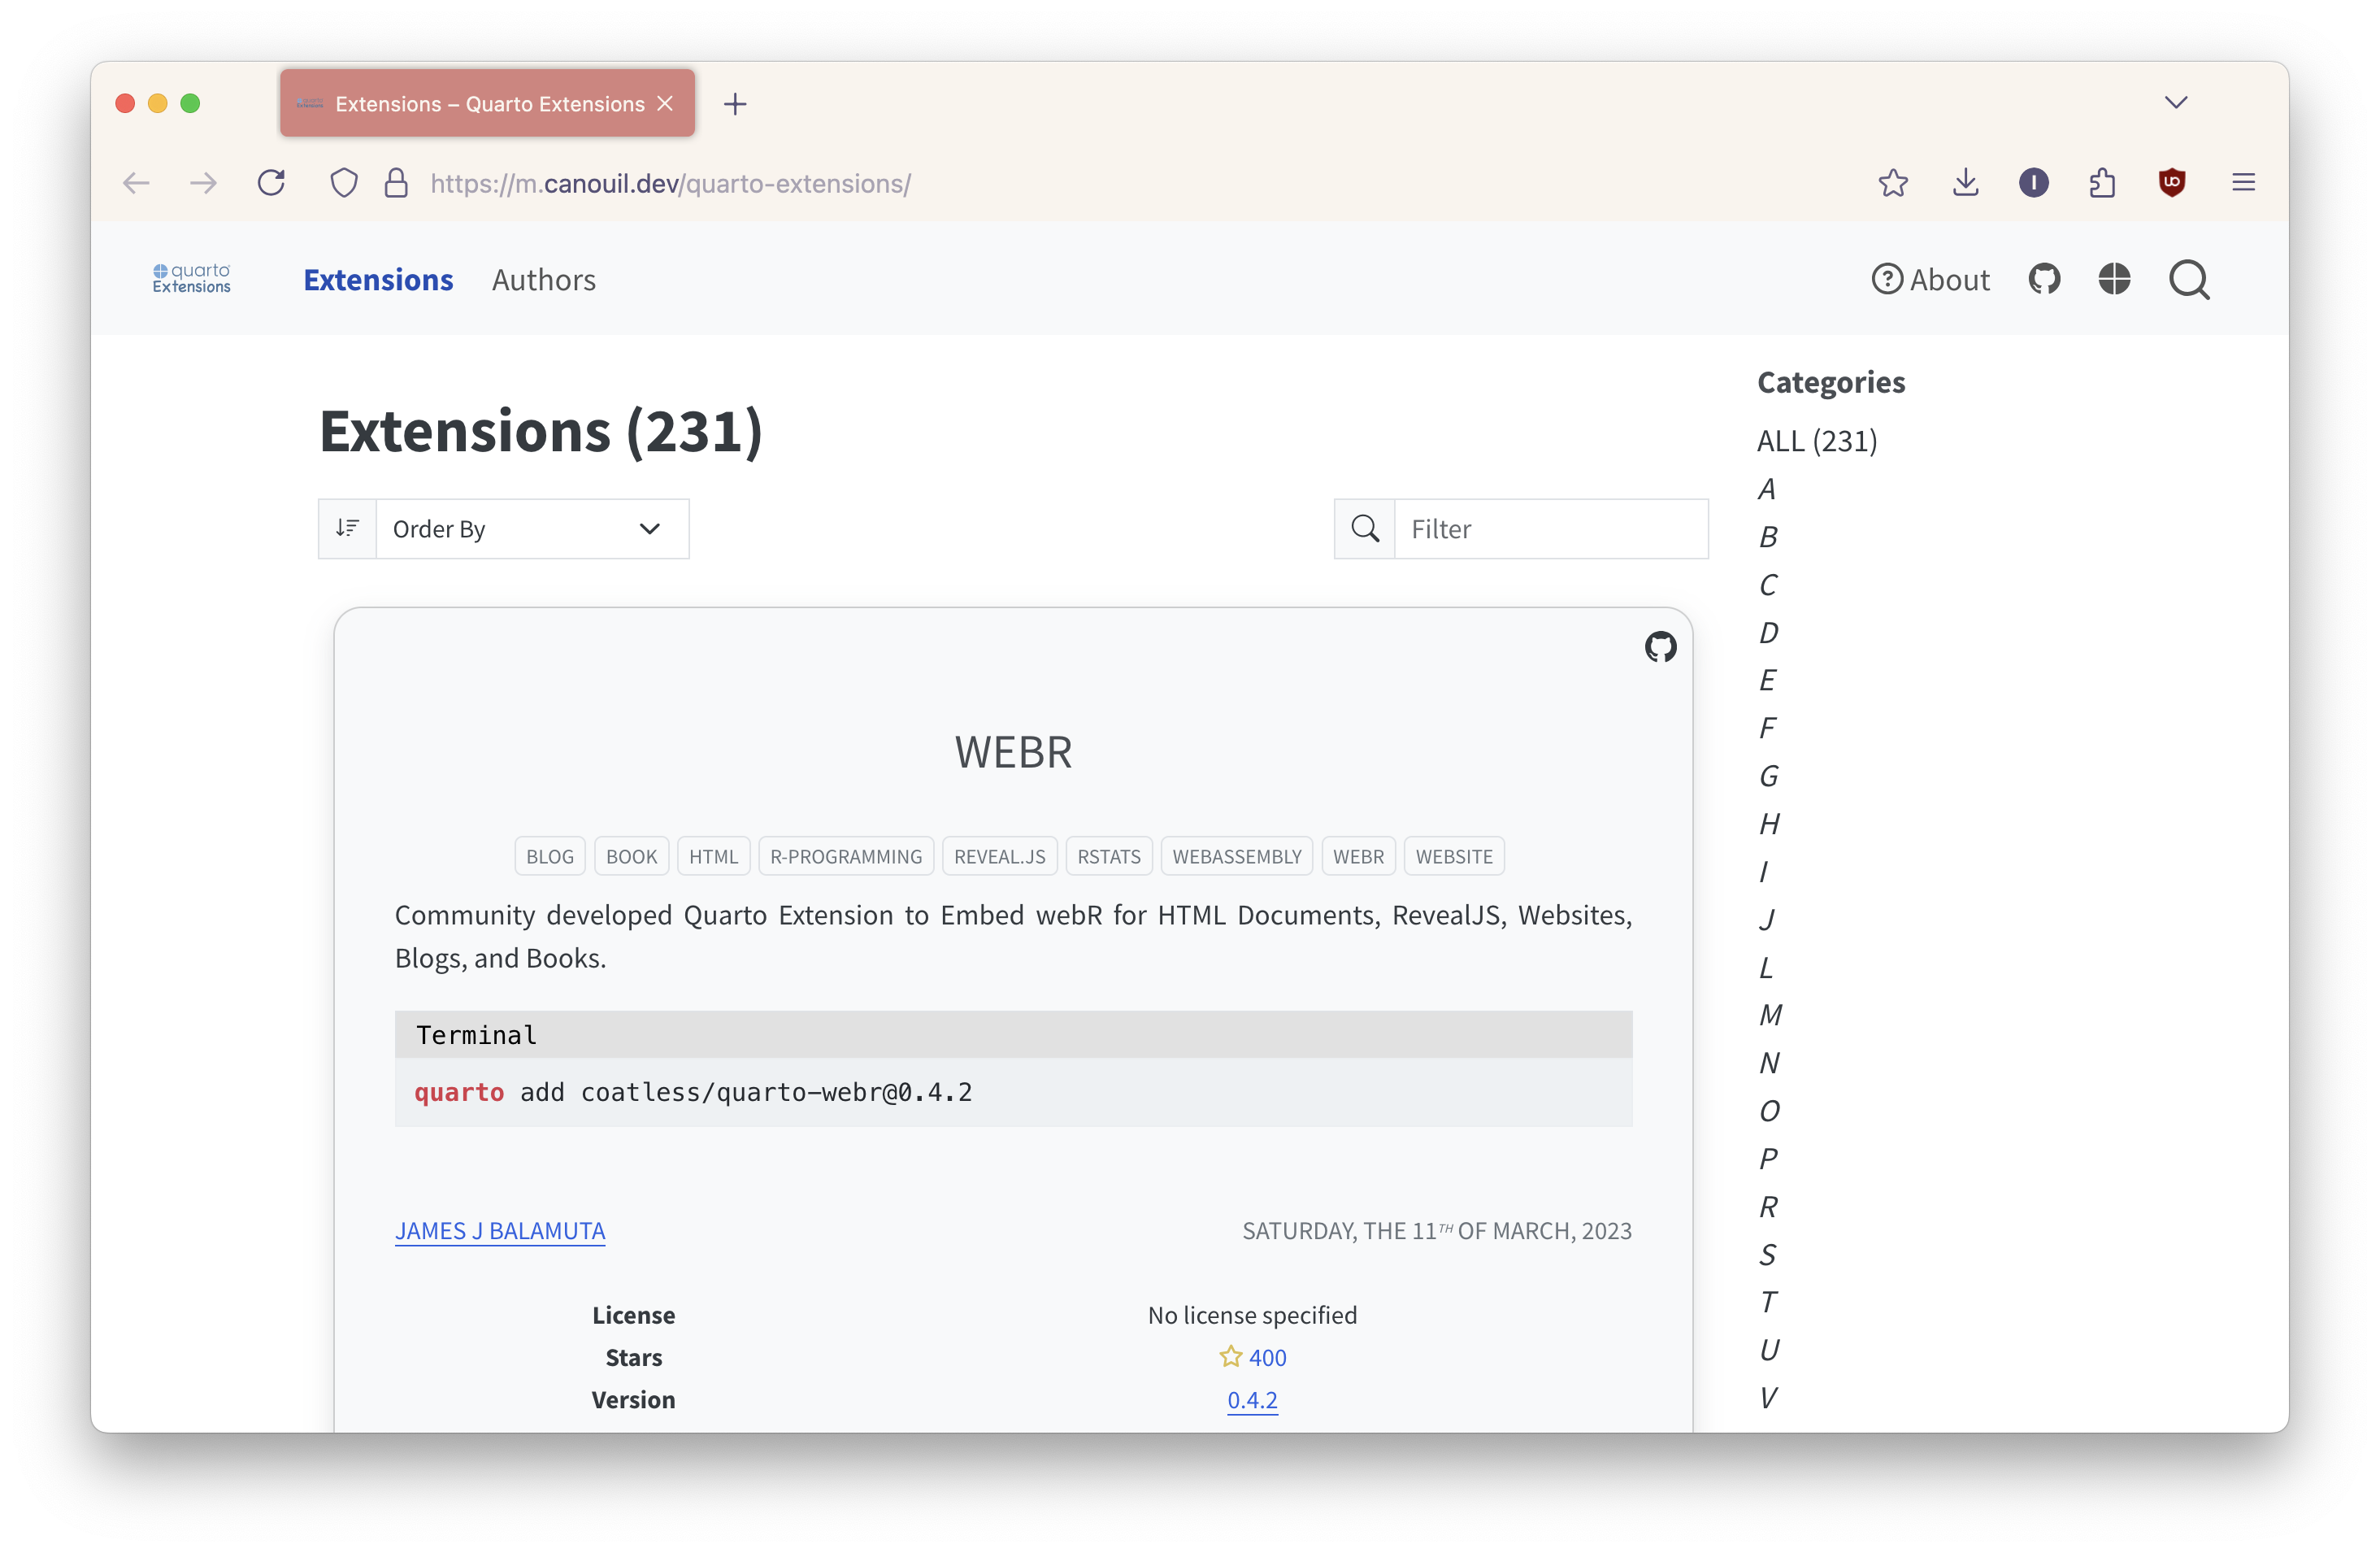Screen dimensions: 2380x1553
Task: Reload the page
Action: [x=271, y=183]
